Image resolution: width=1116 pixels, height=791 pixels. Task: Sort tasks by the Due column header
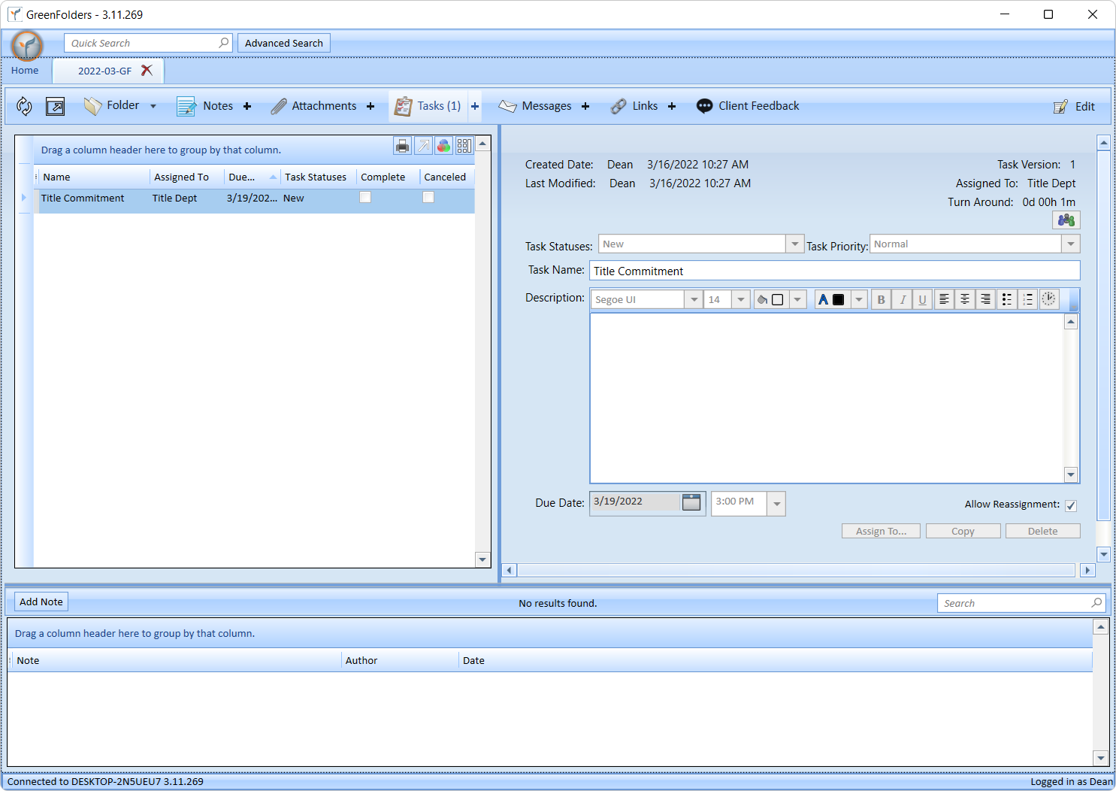[251, 177]
